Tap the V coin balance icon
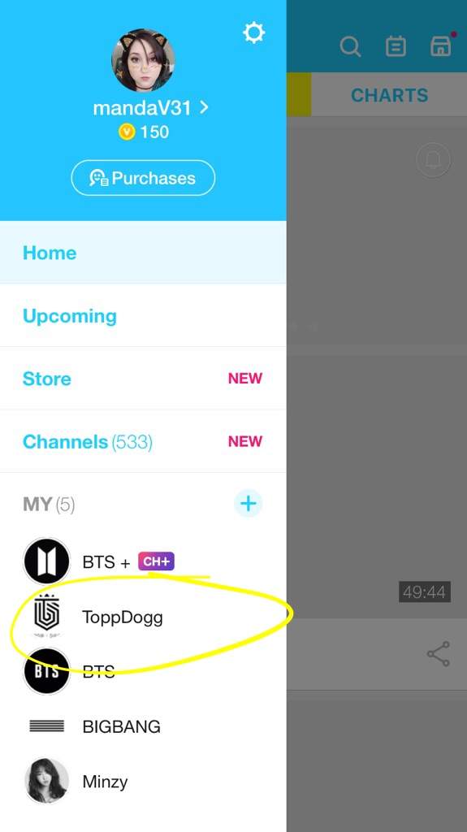The image size is (467, 832). (127, 132)
